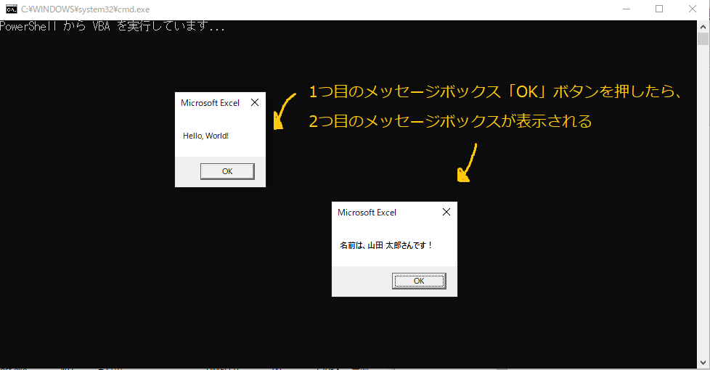The height and width of the screenshot is (370, 710).
Task: Open the cmd.exe system menu icon
Action: pyautogui.click(x=12, y=9)
